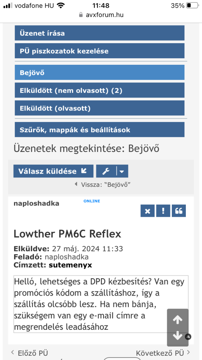Open PÜ piszkozatok kezelése

pos(100,51)
